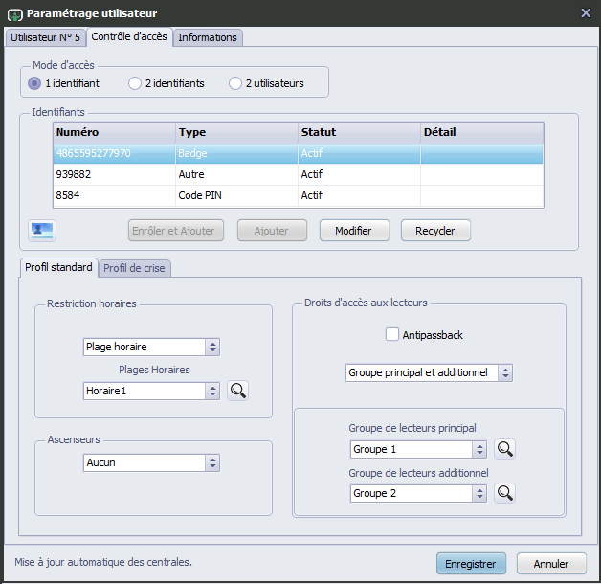
Task: Open the Groupe principal et additionnel dropdown
Action: 429,372
